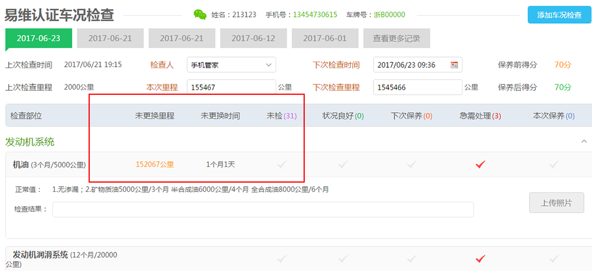Mark 机油 as 未检 checkmark

point(282,165)
